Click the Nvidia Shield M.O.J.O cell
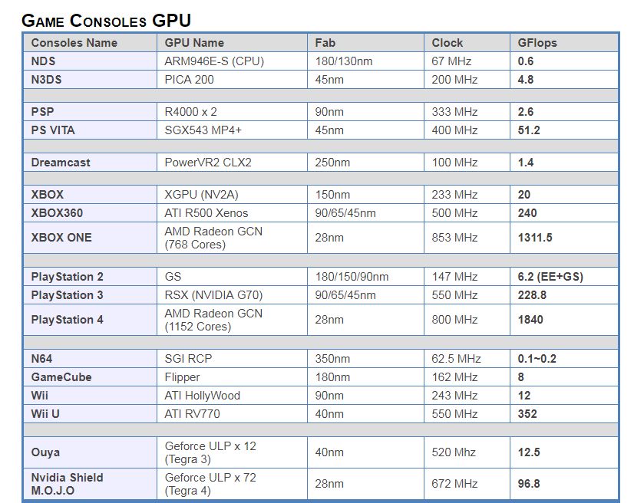 (68, 484)
